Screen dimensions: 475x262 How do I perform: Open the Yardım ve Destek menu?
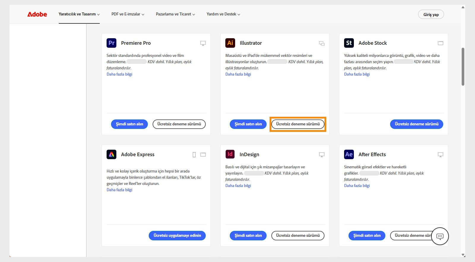tap(223, 14)
